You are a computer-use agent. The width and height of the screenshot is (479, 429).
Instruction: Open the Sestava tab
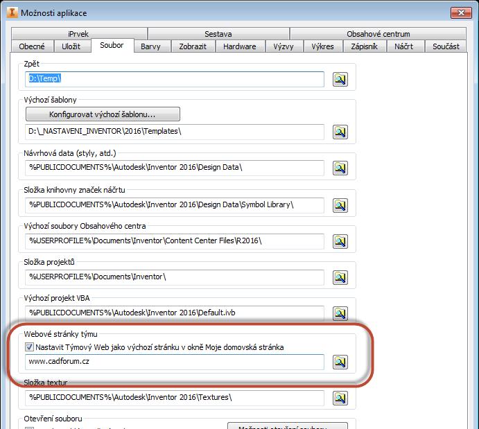(x=218, y=33)
